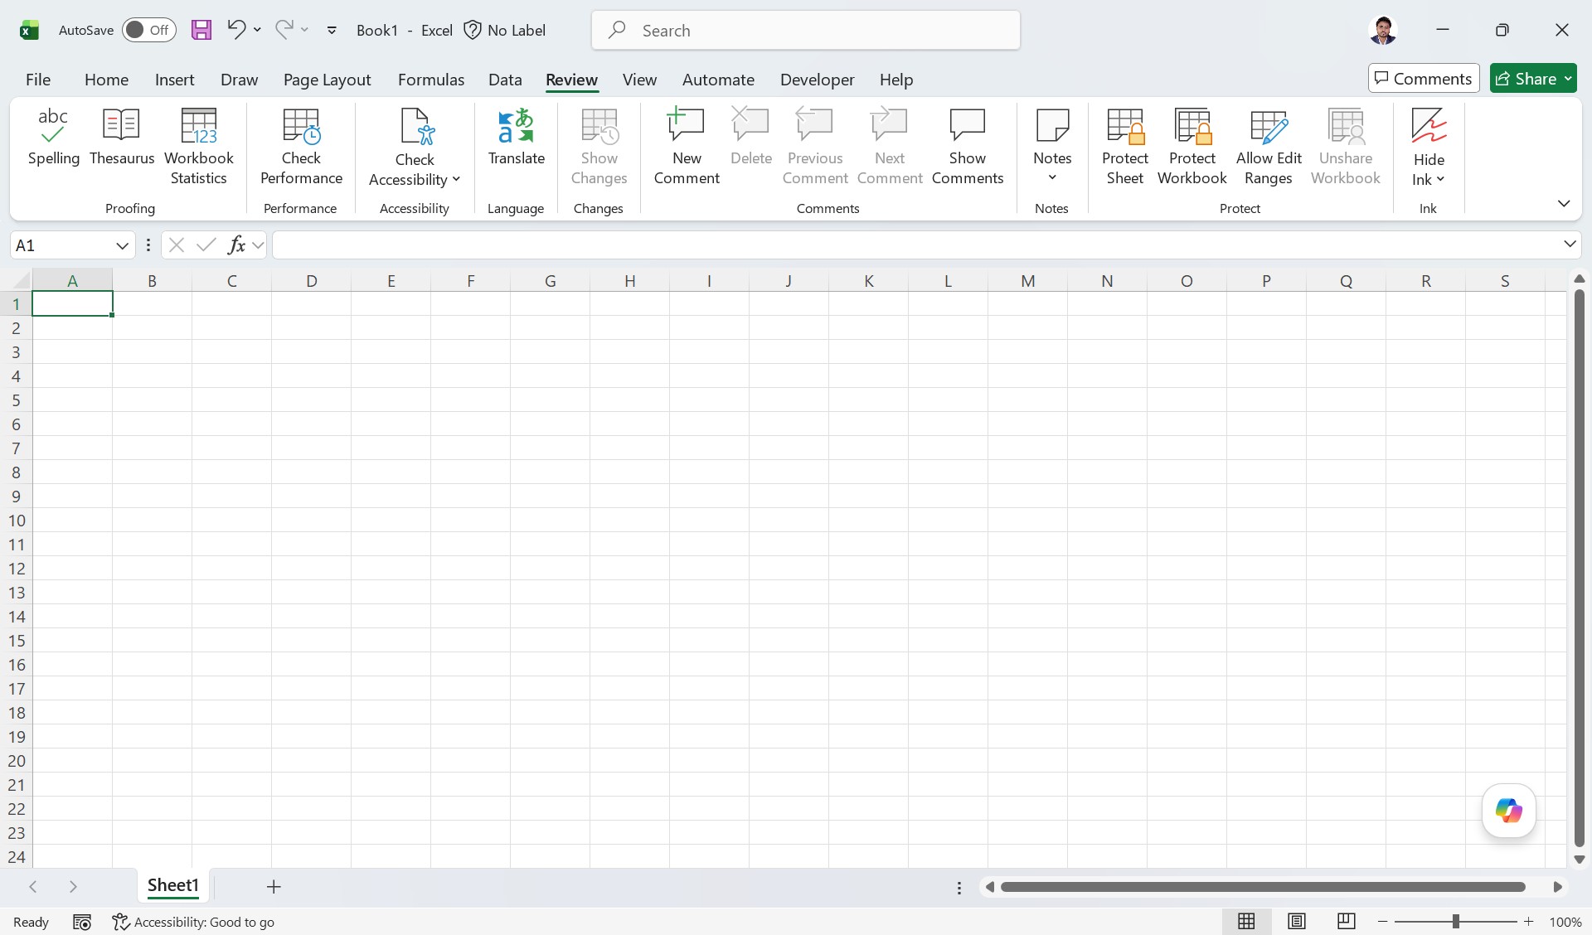
Task: Switch to the Home tab
Action: coord(106,80)
